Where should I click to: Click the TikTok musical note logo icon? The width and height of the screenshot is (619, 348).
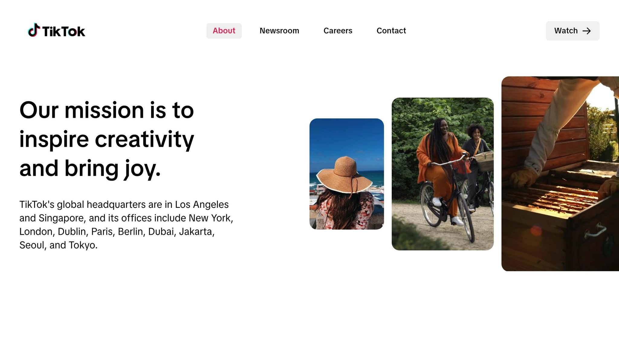pyautogui.click(x=34, y=30)
